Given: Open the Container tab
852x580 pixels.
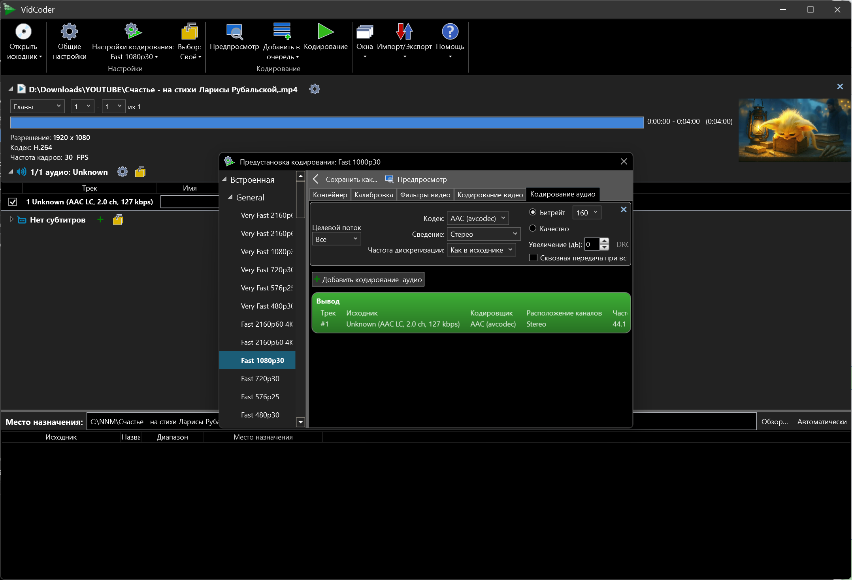Looking at the screenshot, I should 330,195.
